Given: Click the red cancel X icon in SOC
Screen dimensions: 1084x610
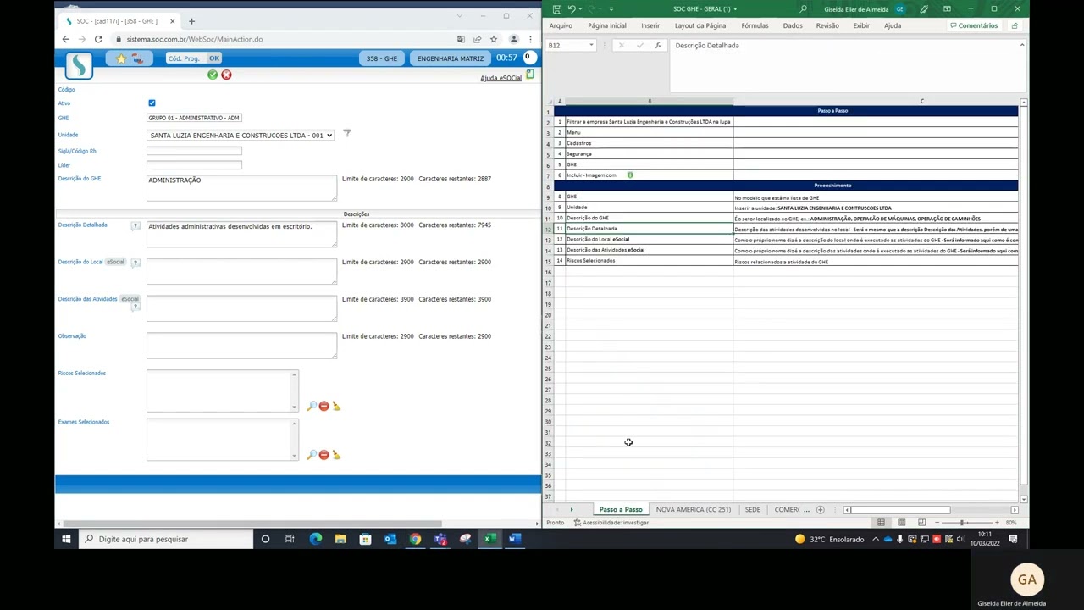Looking at the screenshot, I should (x=226, y=75).
